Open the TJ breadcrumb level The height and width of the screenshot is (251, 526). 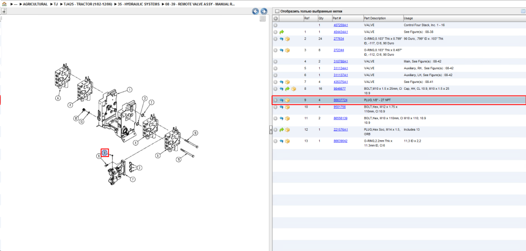[56, 4]
